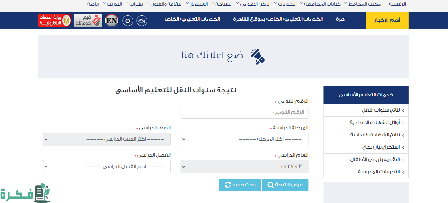Open the 'بوابة الخدمات الإلكترونية' portal logo

[x=54, y=20]
